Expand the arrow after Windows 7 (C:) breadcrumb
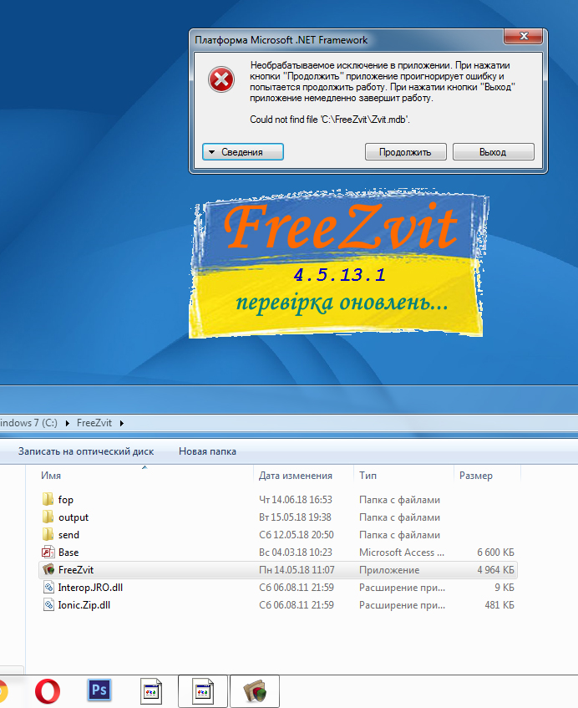Screen dimensions: 578x708 [68, 422]
